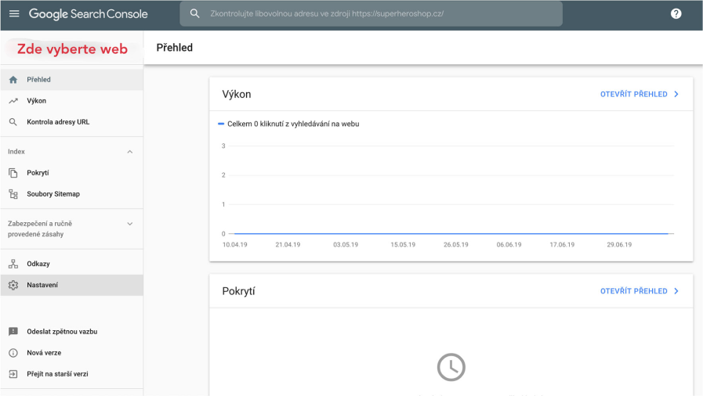Select Přehled in the sidebar

coord(72,80)
